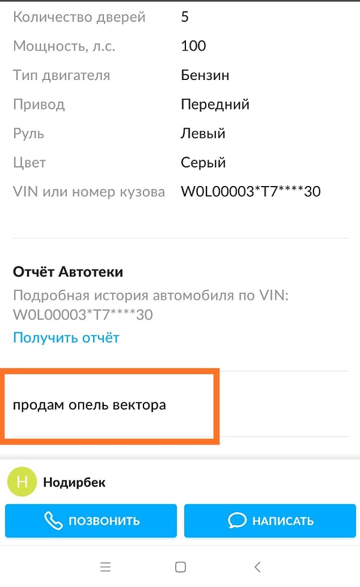
Task: Message the seller with the Написать button
Action: (x=270, y=521)
